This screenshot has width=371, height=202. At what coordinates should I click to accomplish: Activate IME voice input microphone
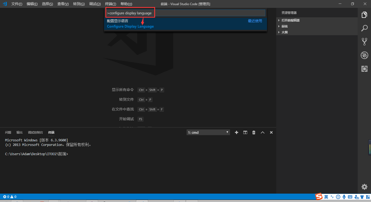344,197
